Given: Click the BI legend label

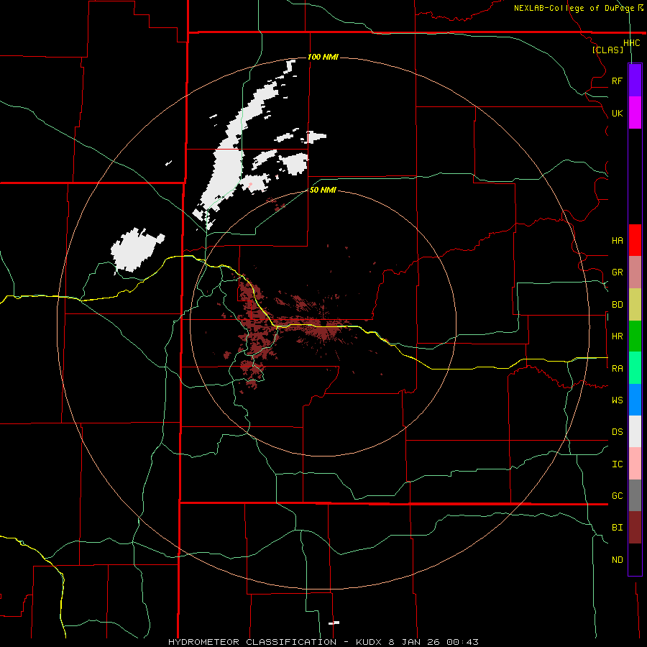Looking at the screenshot, I should 617,528.
